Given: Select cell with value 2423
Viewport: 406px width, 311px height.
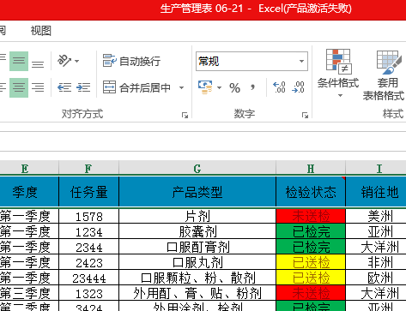Looking at the screenshot, I should tap(88, 262).
